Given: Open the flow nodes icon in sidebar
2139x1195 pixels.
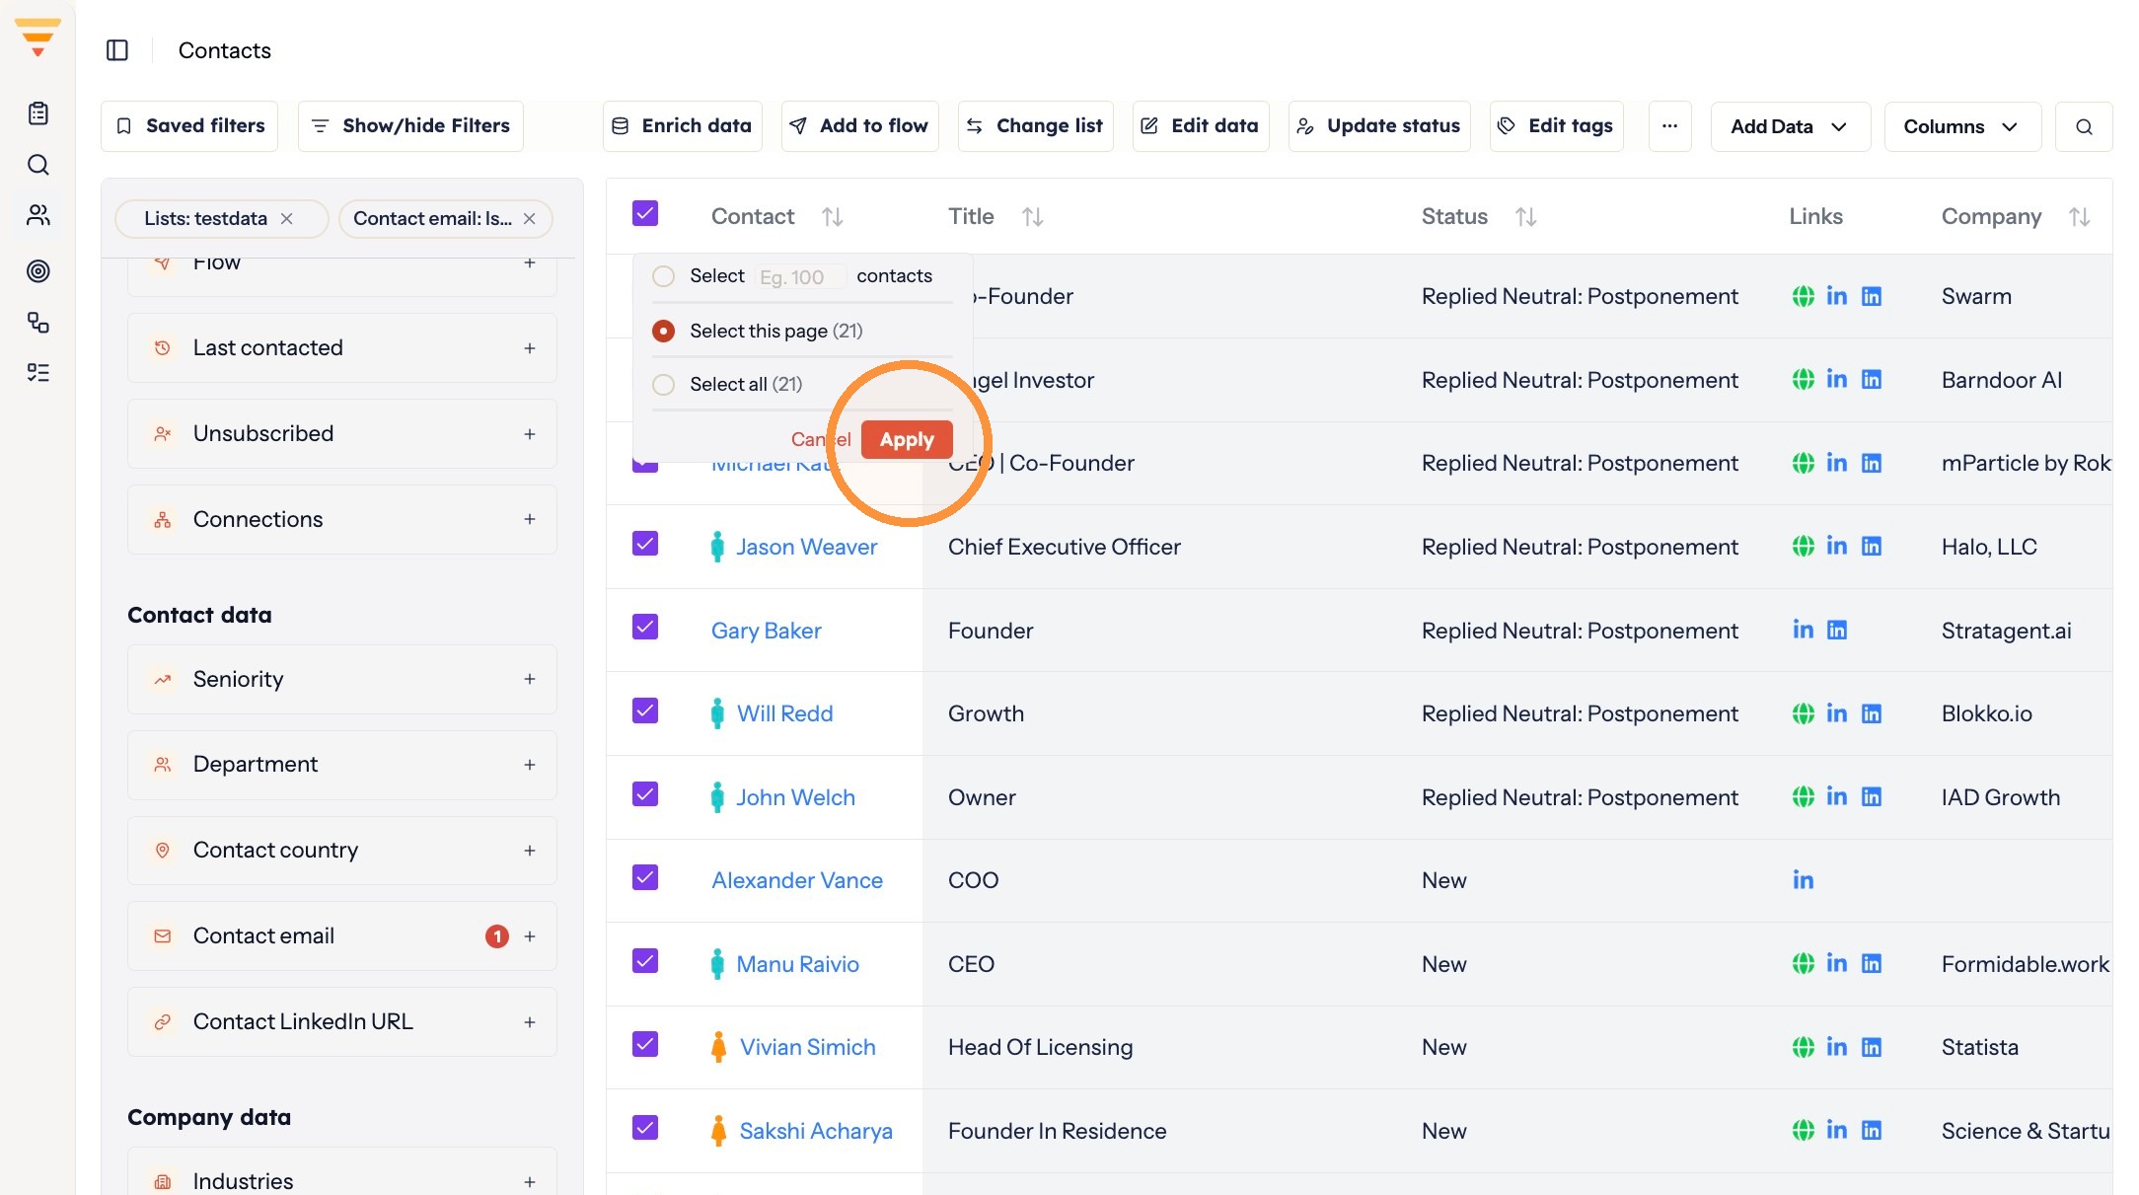Looking at the screenshot, I should tap(37, 322).
